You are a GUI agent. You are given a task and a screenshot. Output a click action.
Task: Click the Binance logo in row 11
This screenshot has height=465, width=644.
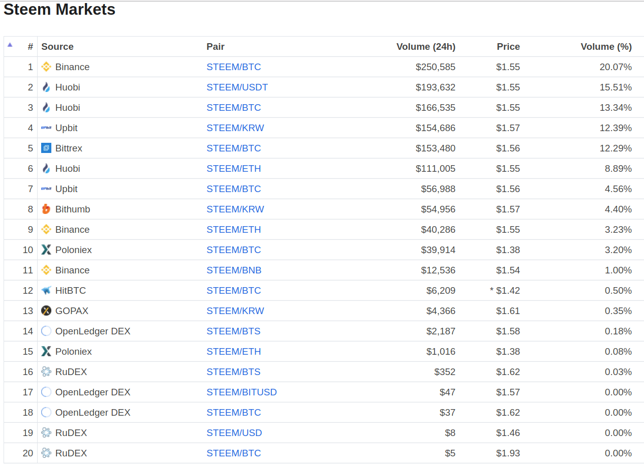tap(46, 270)
